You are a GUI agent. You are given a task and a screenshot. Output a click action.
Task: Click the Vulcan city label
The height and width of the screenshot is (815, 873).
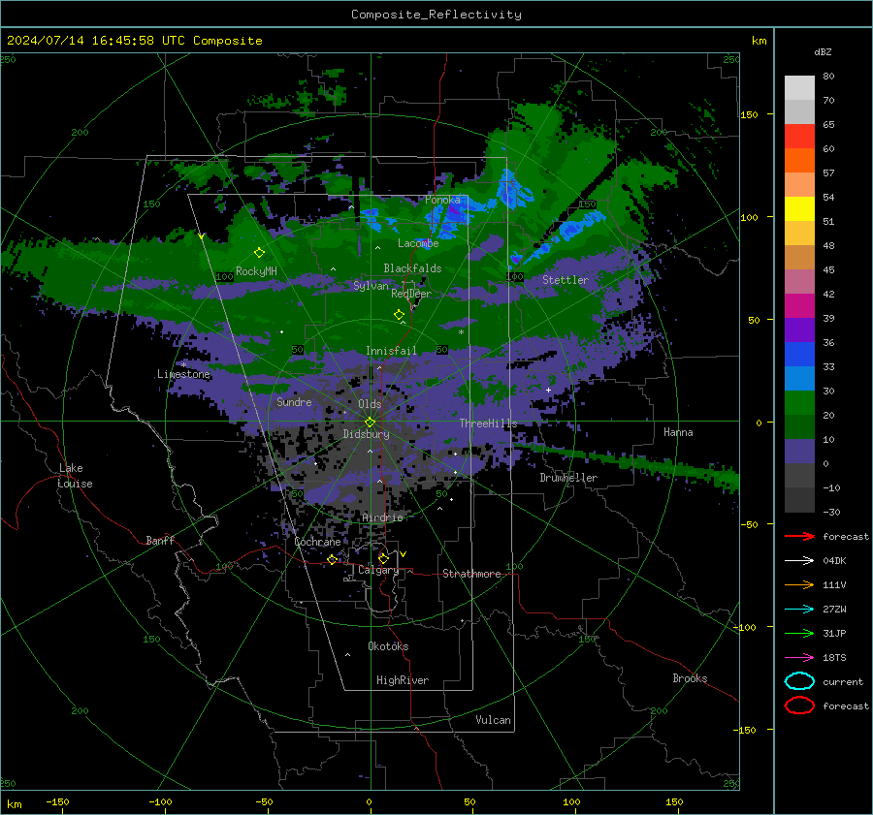pos(493,720)
